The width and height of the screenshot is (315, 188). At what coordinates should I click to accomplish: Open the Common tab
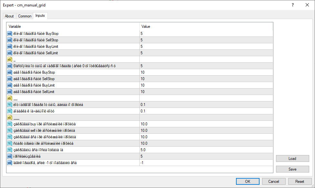tap(25, 16)
